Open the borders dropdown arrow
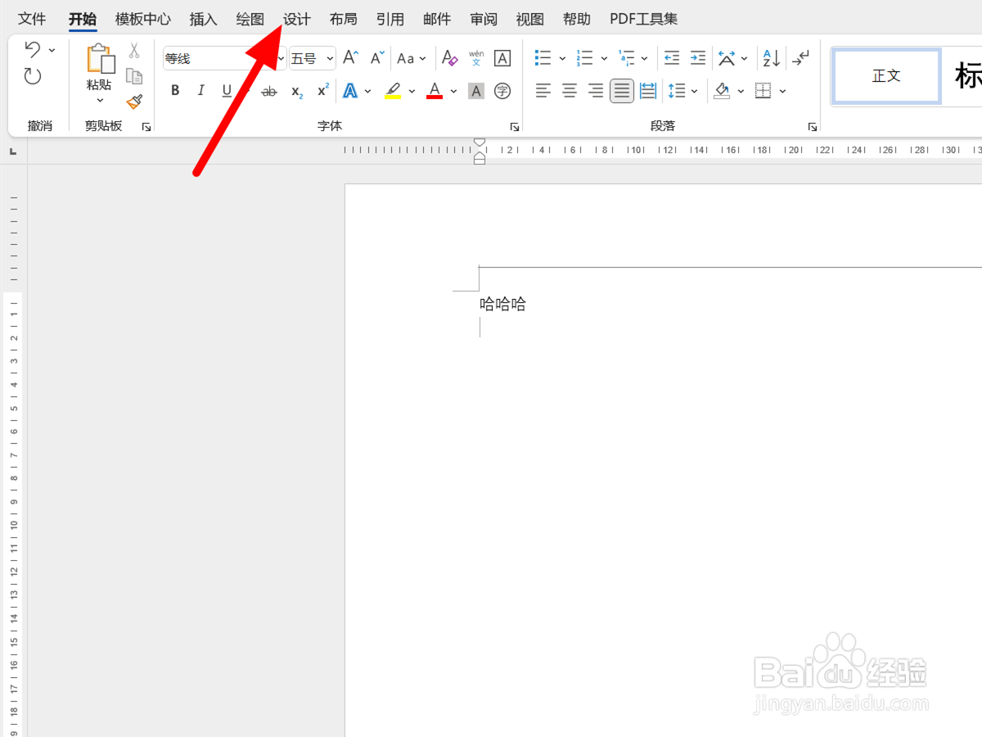Image resolution: width=982 pixels, height=737 pixels. point(783,92)
